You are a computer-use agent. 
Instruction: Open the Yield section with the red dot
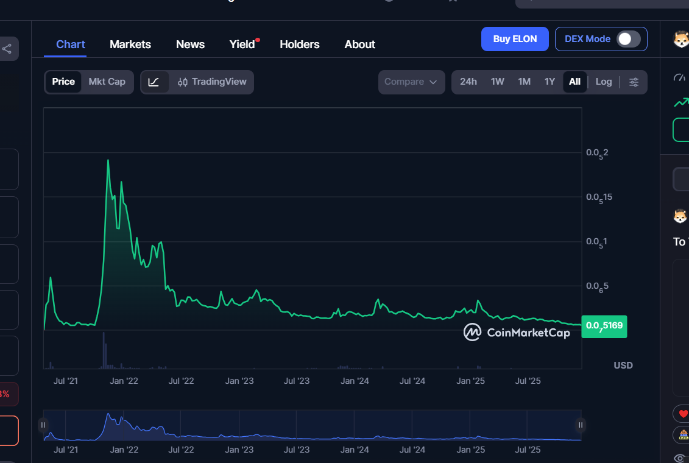tap(242, 44)
